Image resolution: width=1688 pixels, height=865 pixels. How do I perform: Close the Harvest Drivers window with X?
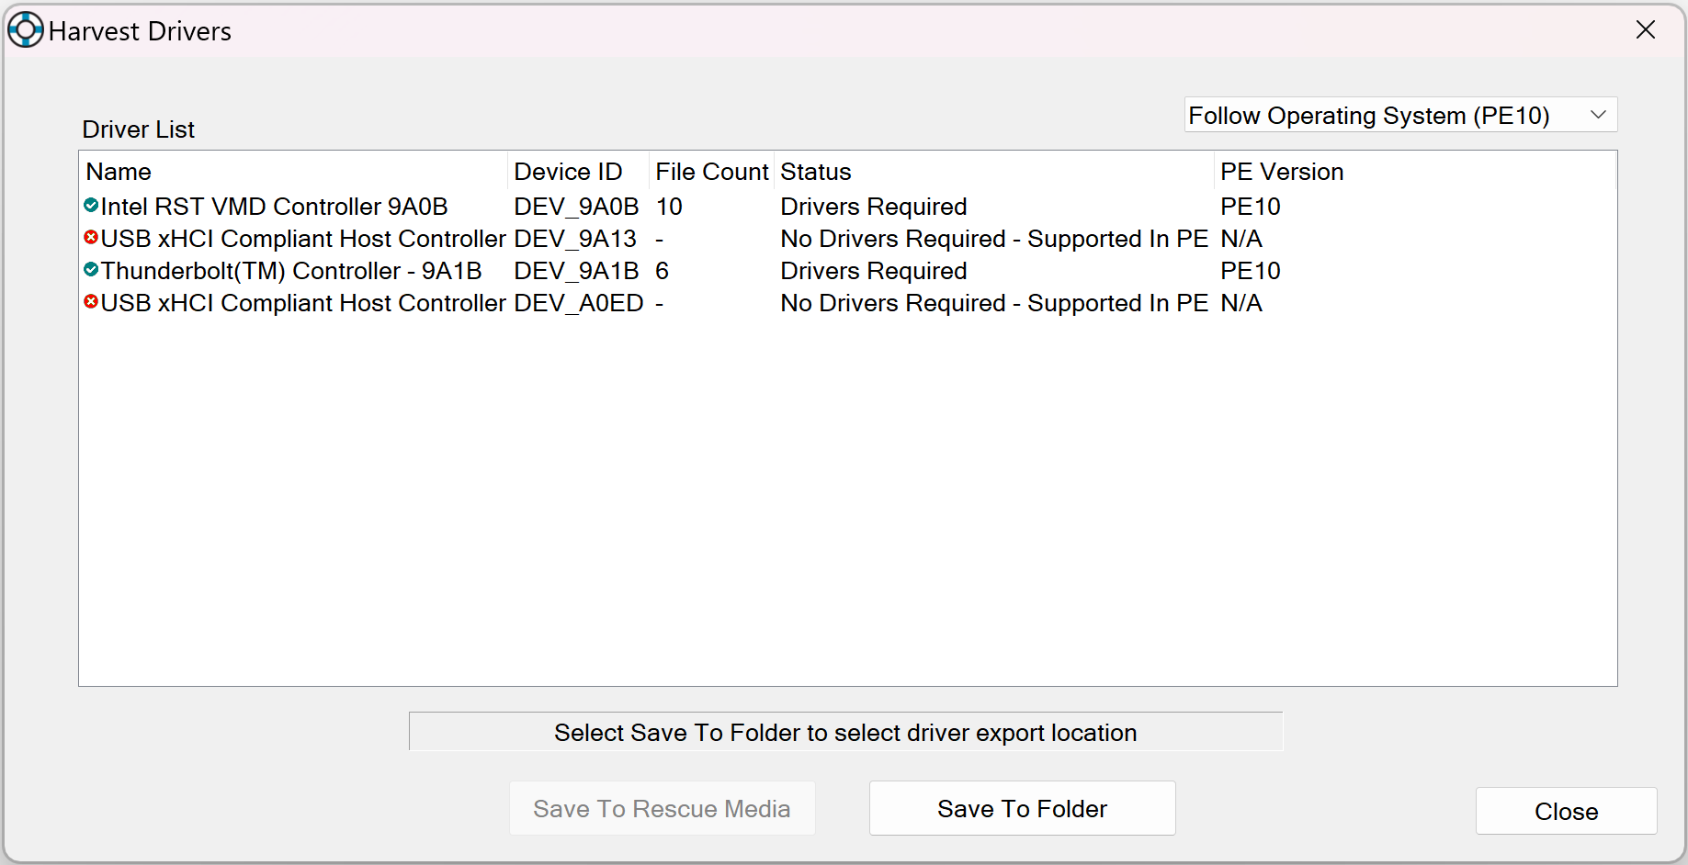1646,30
